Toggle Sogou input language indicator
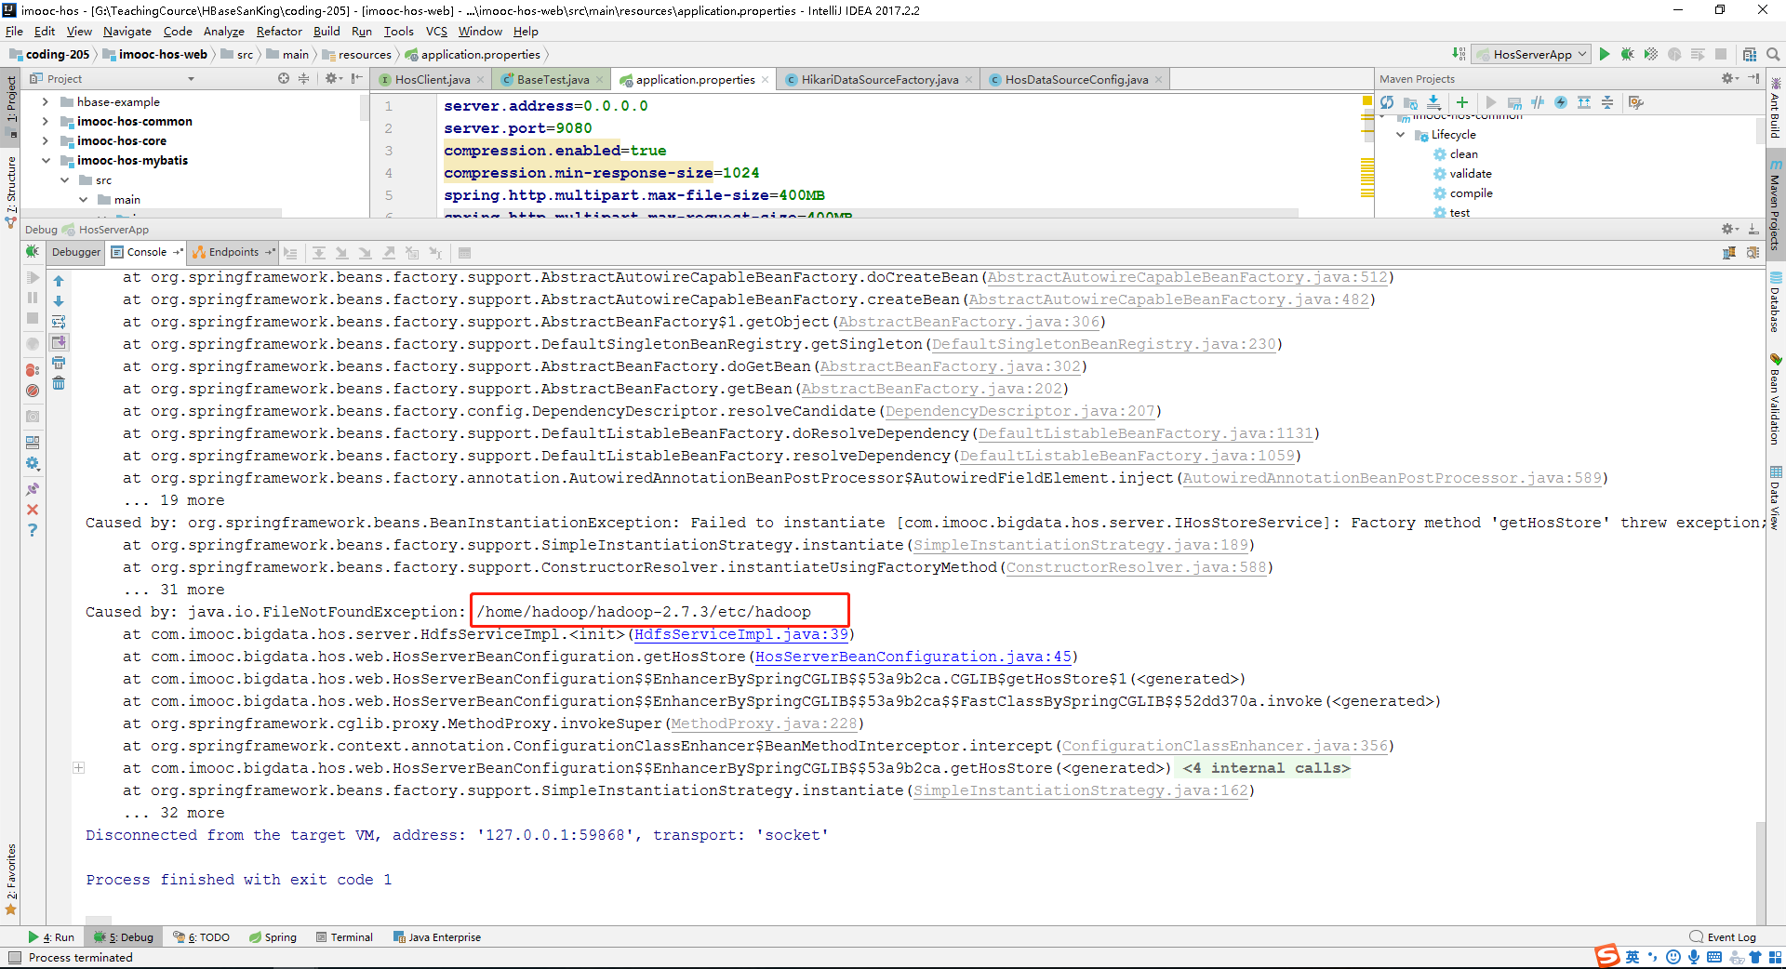The height and width of the screenshot is (969, 1786). click(1633, 957)
